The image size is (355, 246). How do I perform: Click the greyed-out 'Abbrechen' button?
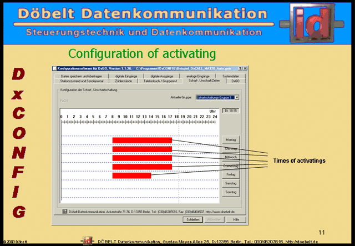click(x=214, y=219)
